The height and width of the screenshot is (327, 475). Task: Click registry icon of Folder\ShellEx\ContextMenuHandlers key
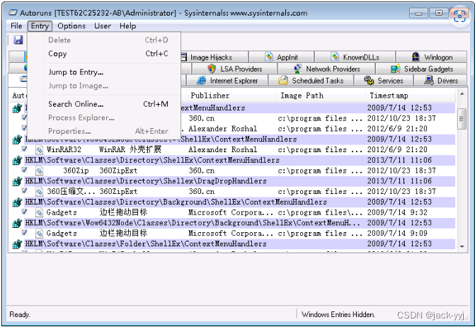(x=17, y=243)
